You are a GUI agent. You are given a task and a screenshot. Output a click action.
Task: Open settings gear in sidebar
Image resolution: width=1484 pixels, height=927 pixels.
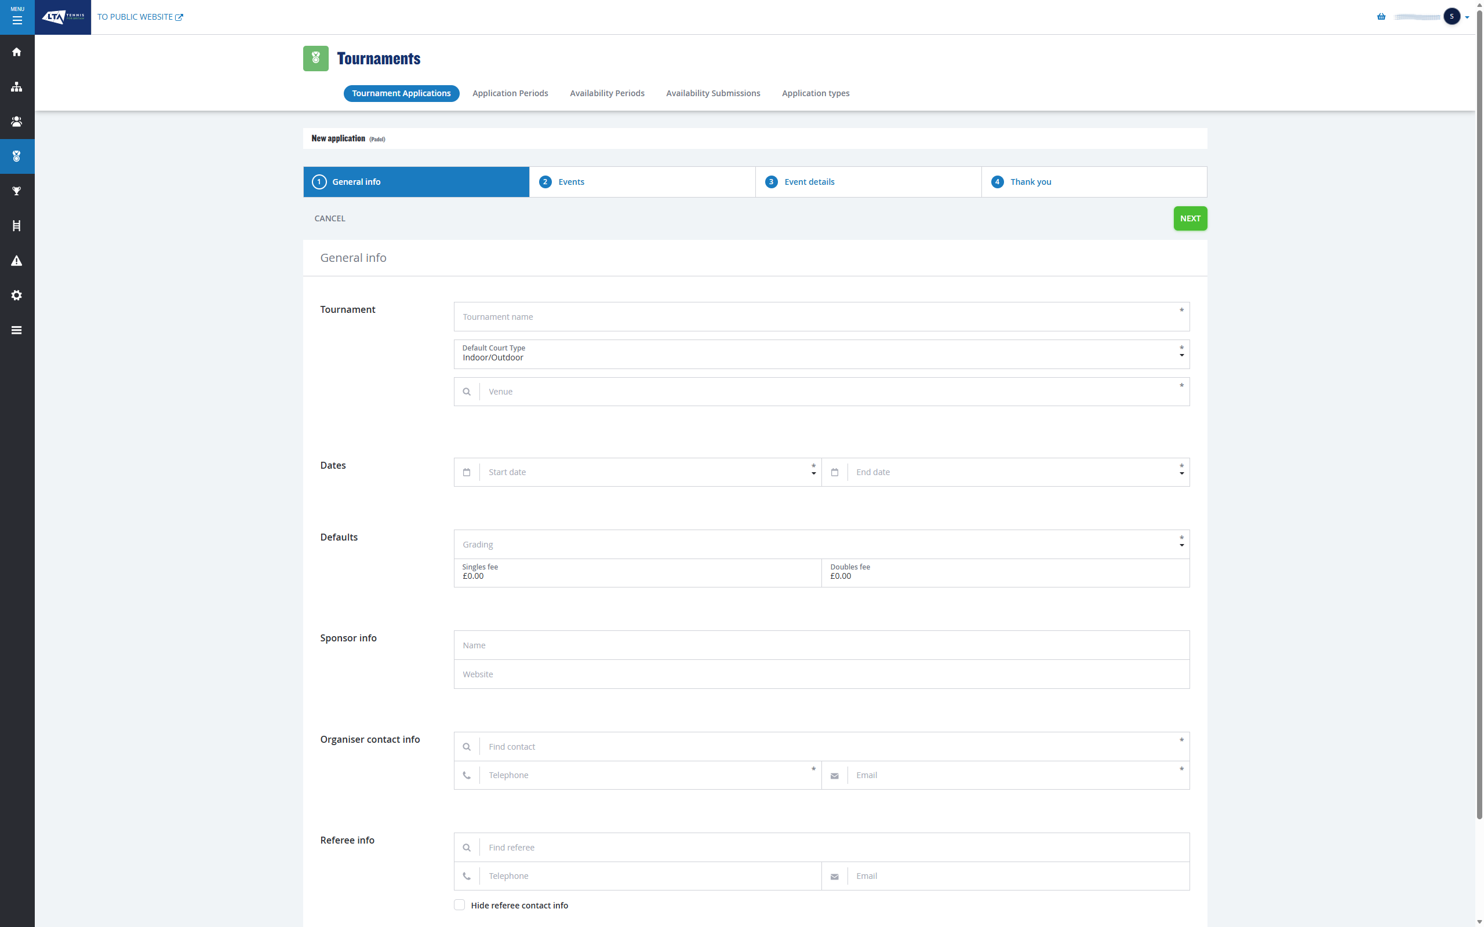(x=17, y=295)
